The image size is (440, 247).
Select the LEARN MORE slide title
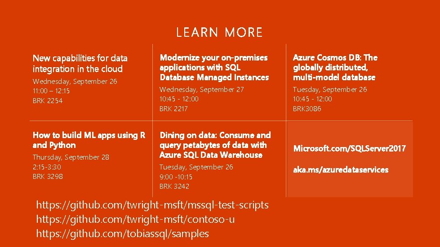(219, 32)
